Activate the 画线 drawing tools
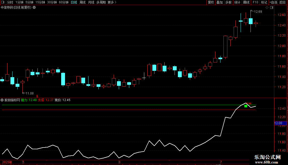288x165 pixels. pyautogui.click(x=246, y=2)
